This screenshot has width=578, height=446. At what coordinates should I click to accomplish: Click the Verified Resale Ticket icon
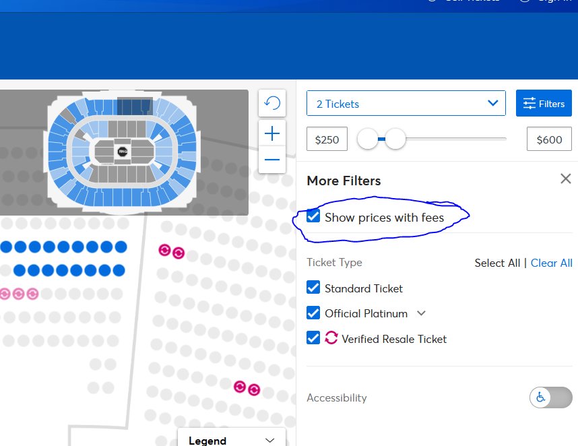[331, 338]
